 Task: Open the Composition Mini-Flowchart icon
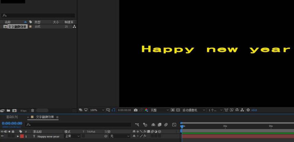pyautogui.click(x=137, y=125)
